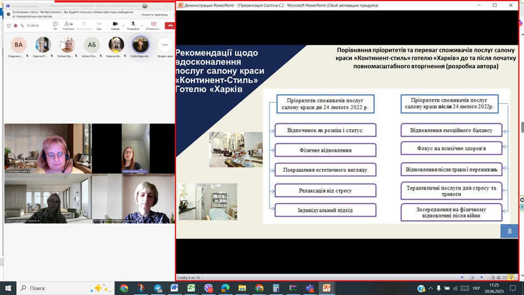Click the shield security icon in Teams

point(9,25)
